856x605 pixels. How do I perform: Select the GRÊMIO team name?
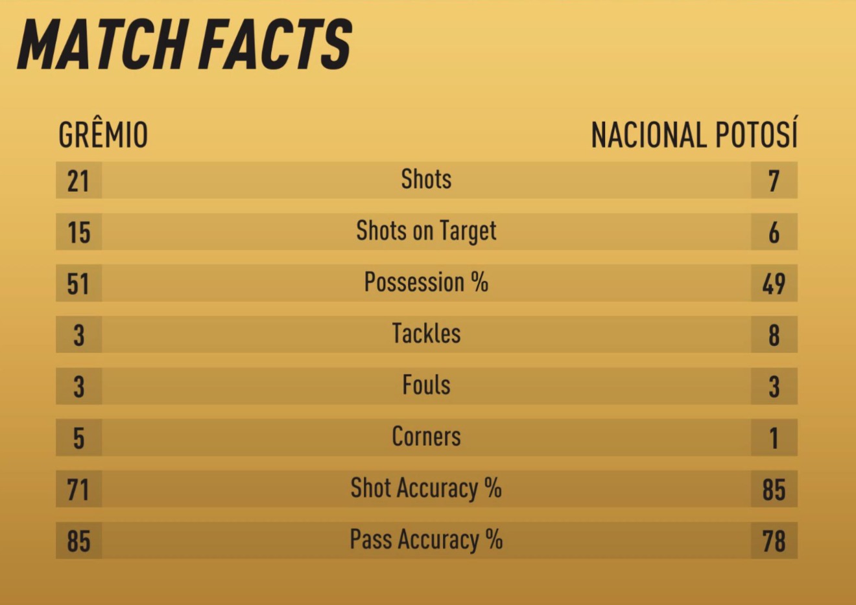(x=103, y=135)
